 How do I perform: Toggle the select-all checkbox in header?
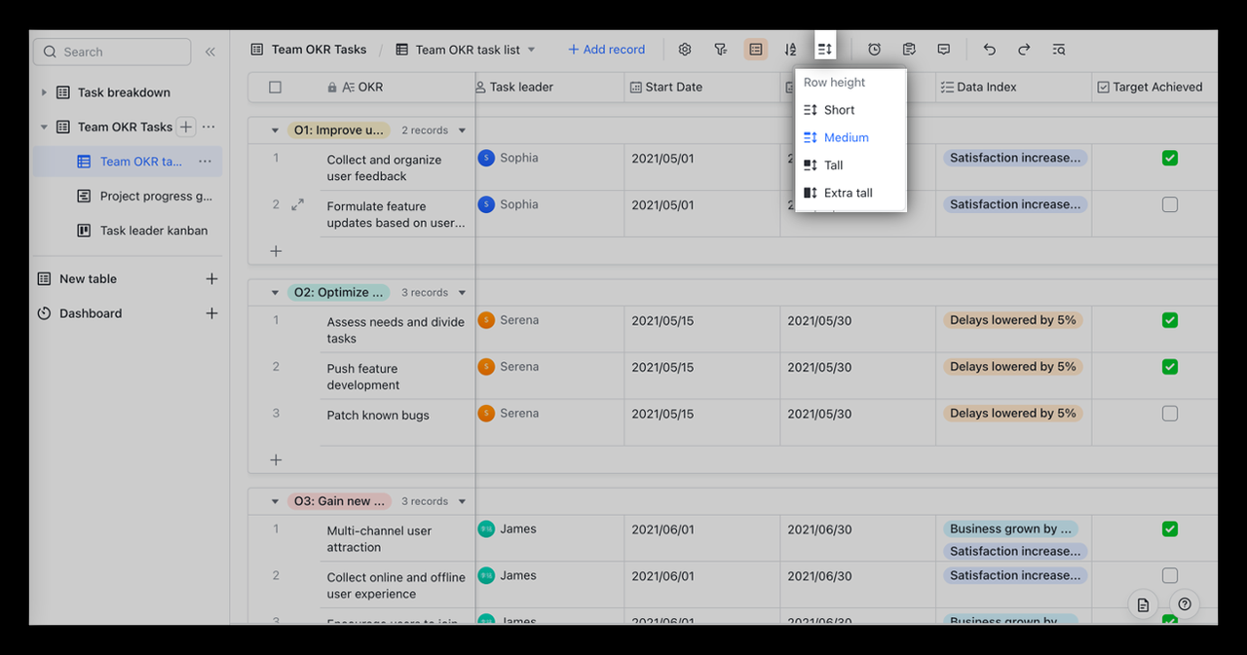click(x=275, y=88)
